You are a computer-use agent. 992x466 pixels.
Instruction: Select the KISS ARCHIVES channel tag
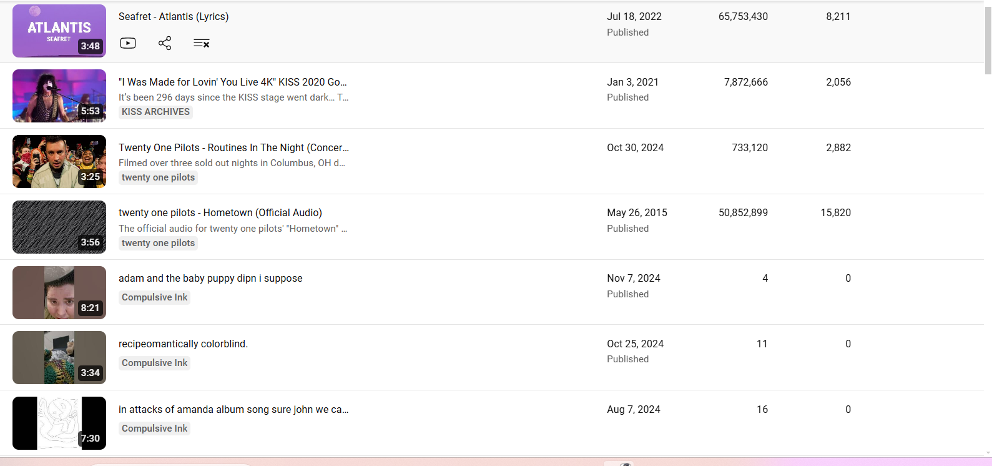click(155, 112)
